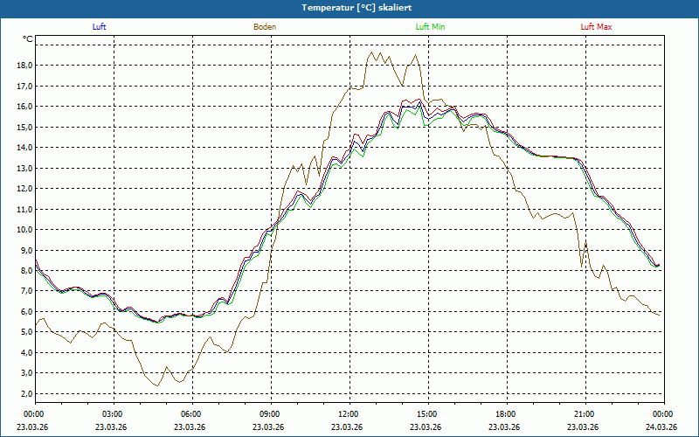Click the purple "Luft" legend label

[x=99, y=27]
